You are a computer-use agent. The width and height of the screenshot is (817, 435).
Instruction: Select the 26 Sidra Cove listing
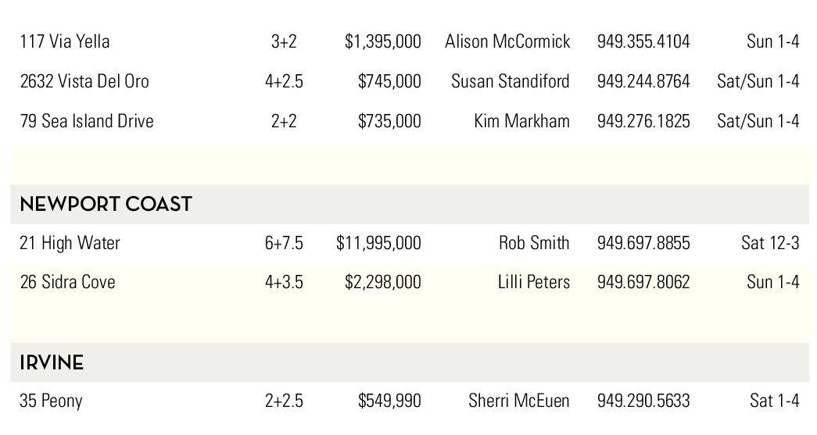[x=67, y=282]
